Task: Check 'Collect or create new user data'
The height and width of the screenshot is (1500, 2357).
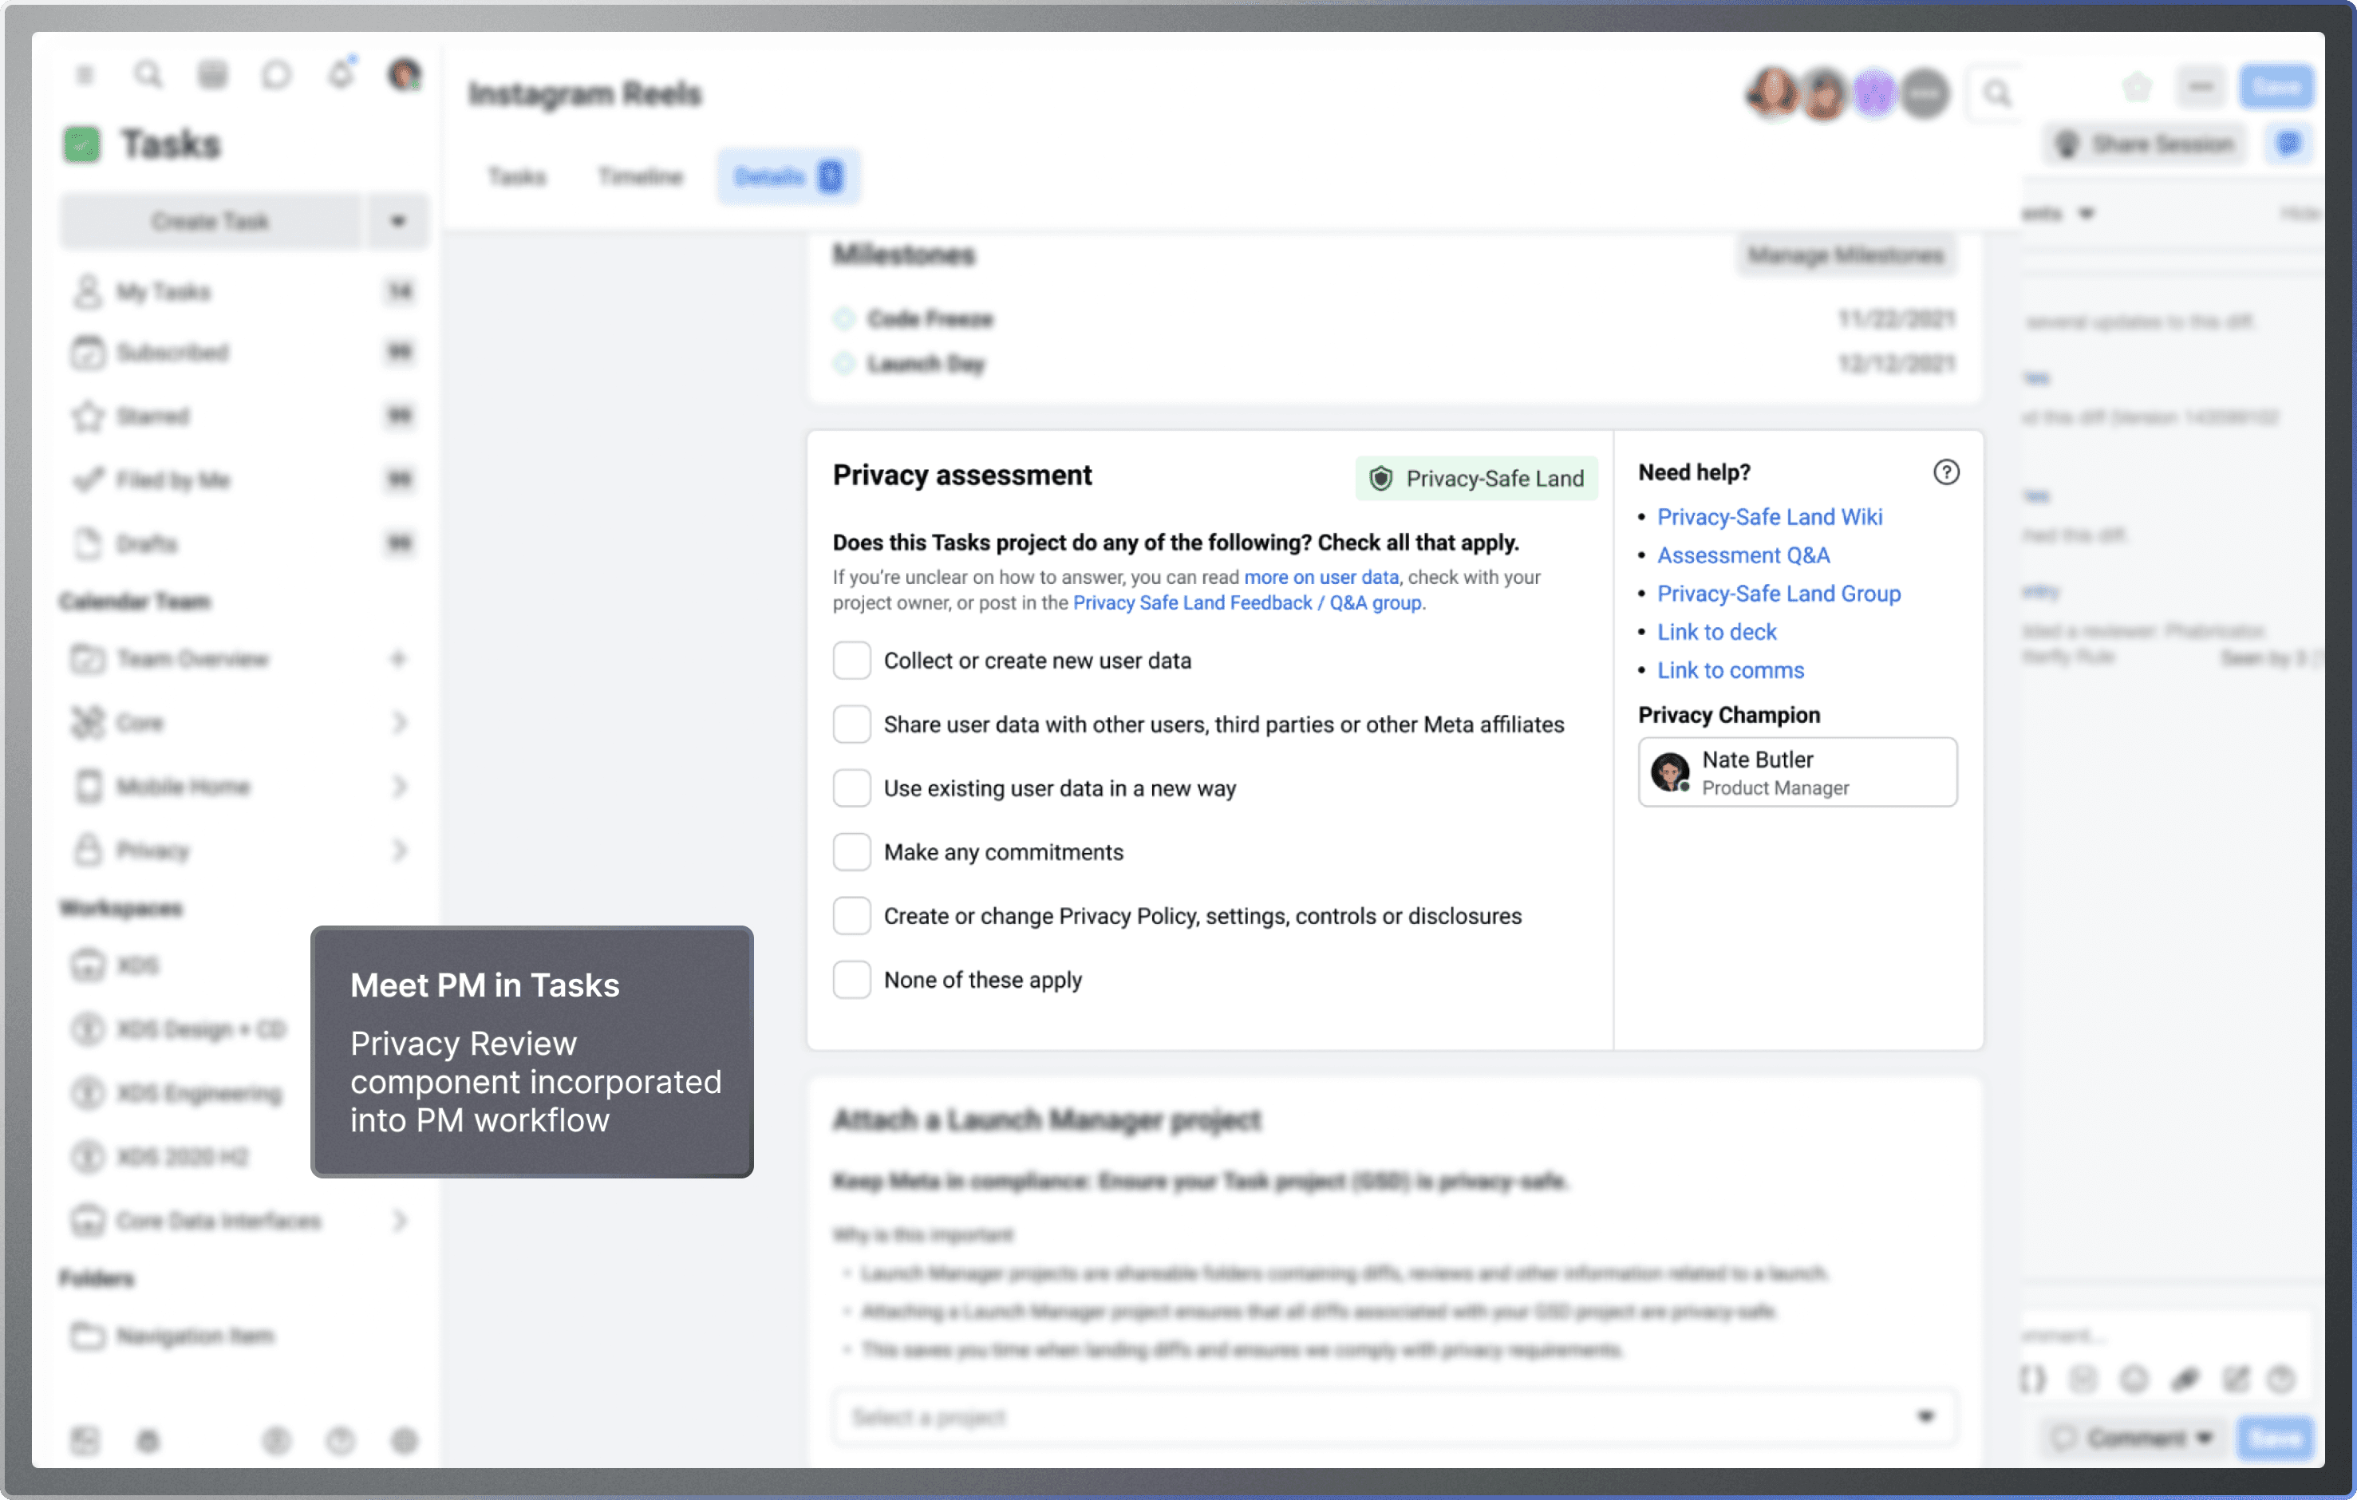Action: pyautogui.click(x=851, y=661)
